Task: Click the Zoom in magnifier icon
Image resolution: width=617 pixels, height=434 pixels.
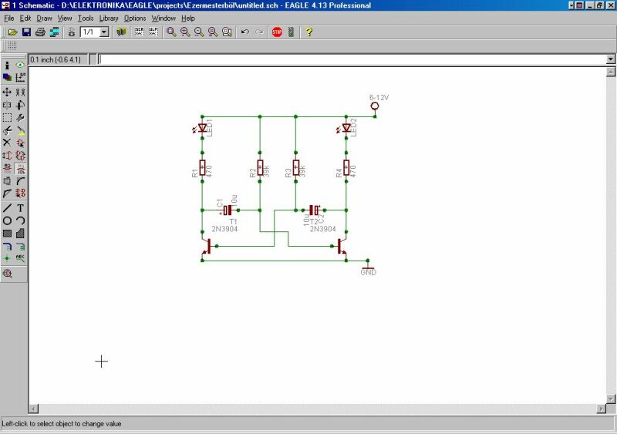Action: point(185,32)
